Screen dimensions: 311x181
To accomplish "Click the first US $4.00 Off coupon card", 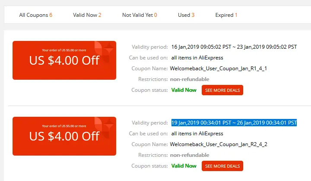I will coord(64,60).
